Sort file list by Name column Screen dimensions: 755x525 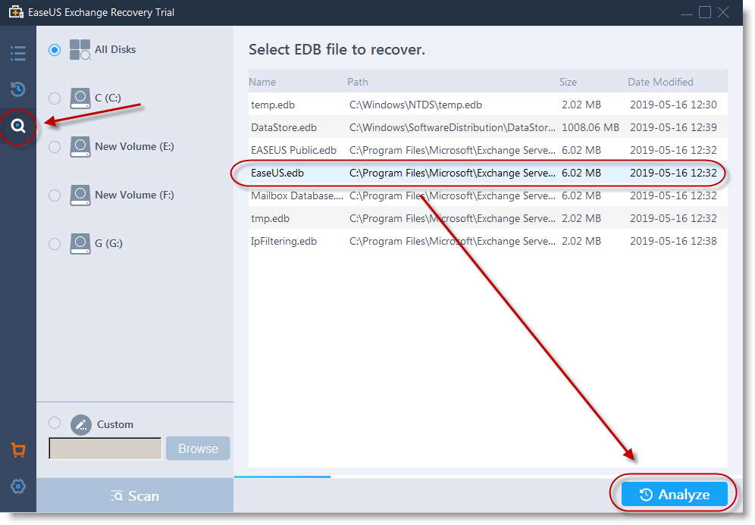262,82
